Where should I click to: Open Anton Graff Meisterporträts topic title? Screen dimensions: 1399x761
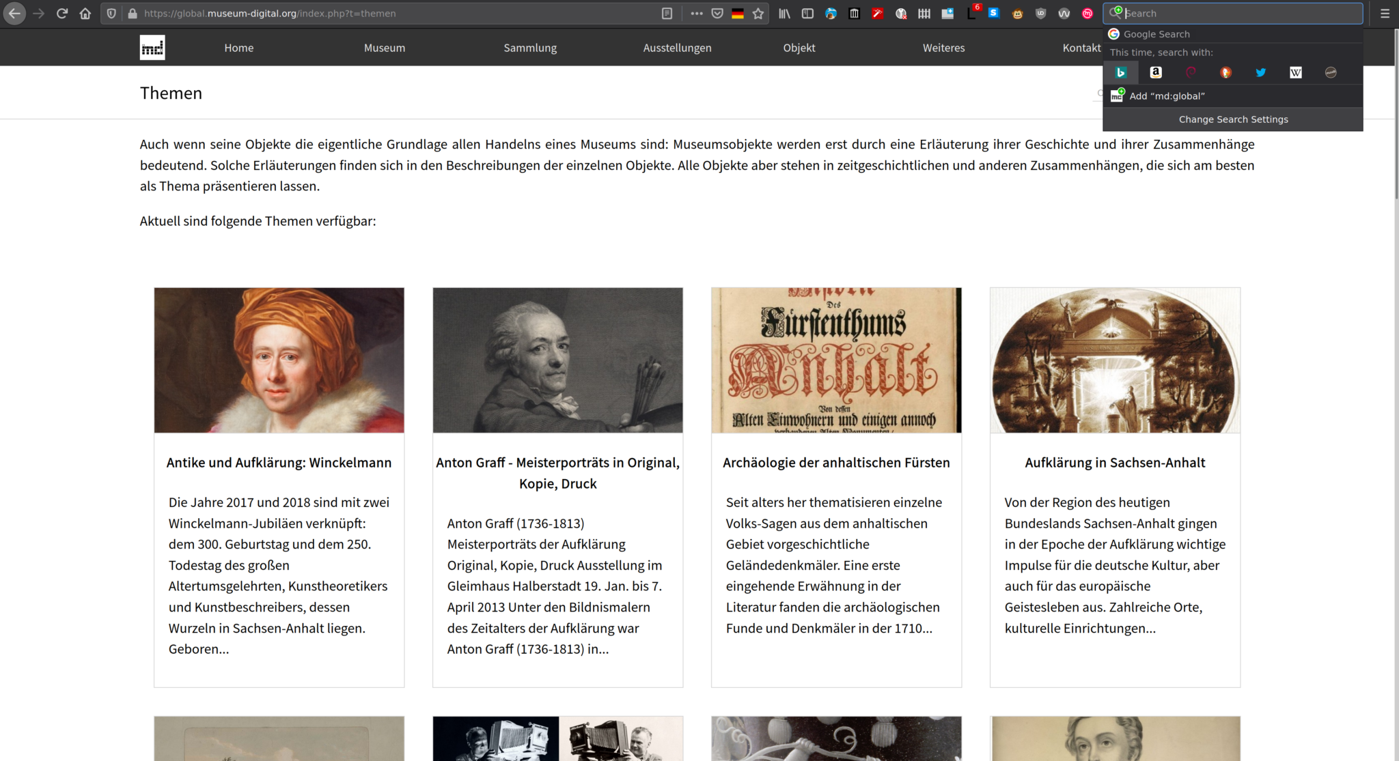[x=557, y=473]
